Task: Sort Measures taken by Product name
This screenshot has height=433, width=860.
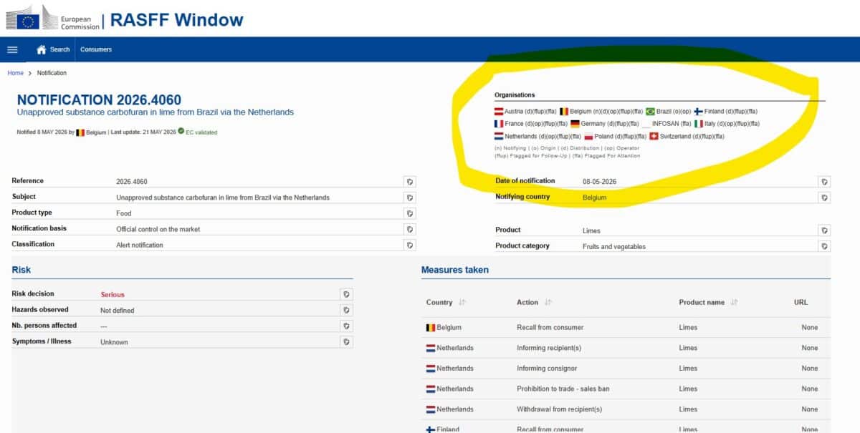Action: [x=735, y=303]
